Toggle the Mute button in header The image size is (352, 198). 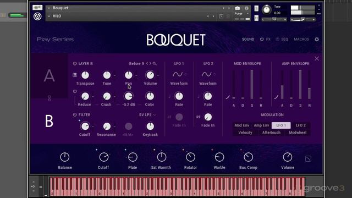coord(256,18)
